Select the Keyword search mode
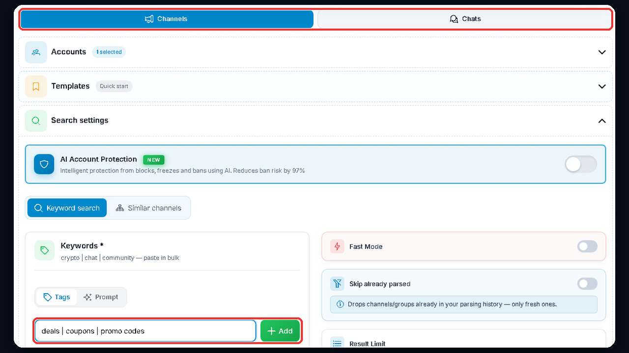Viewport: 629px width, 353px height. click(x=67, y=208)
